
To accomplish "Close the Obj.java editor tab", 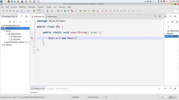I will tap(43, 17).
